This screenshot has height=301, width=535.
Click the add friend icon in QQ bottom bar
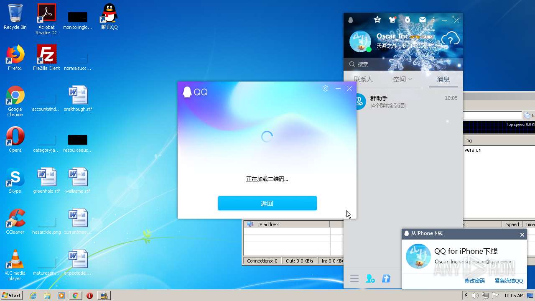[x=370, y=279]
